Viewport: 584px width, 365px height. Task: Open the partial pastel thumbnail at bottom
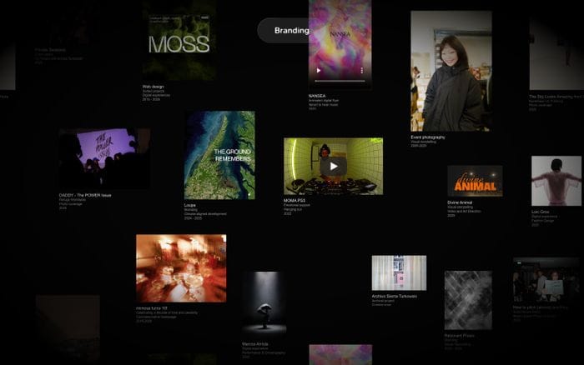340,354
